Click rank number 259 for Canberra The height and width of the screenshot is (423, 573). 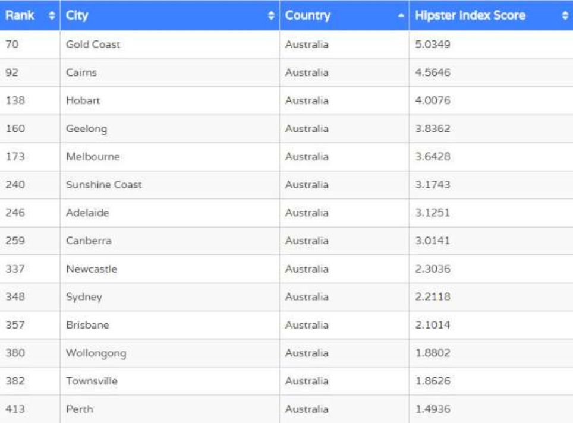[x=15, y=241]
